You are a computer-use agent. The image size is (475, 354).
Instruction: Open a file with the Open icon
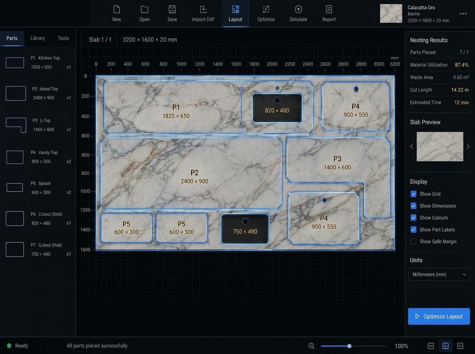point(144,9)
